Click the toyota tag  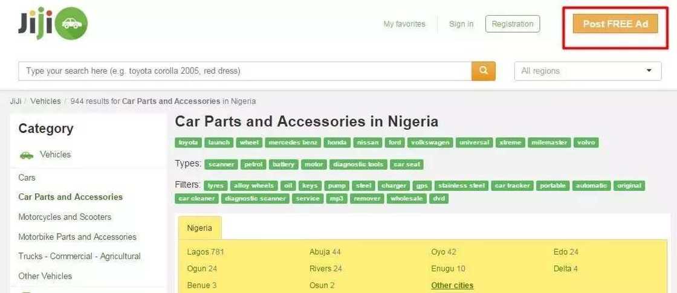click(188, 143)
